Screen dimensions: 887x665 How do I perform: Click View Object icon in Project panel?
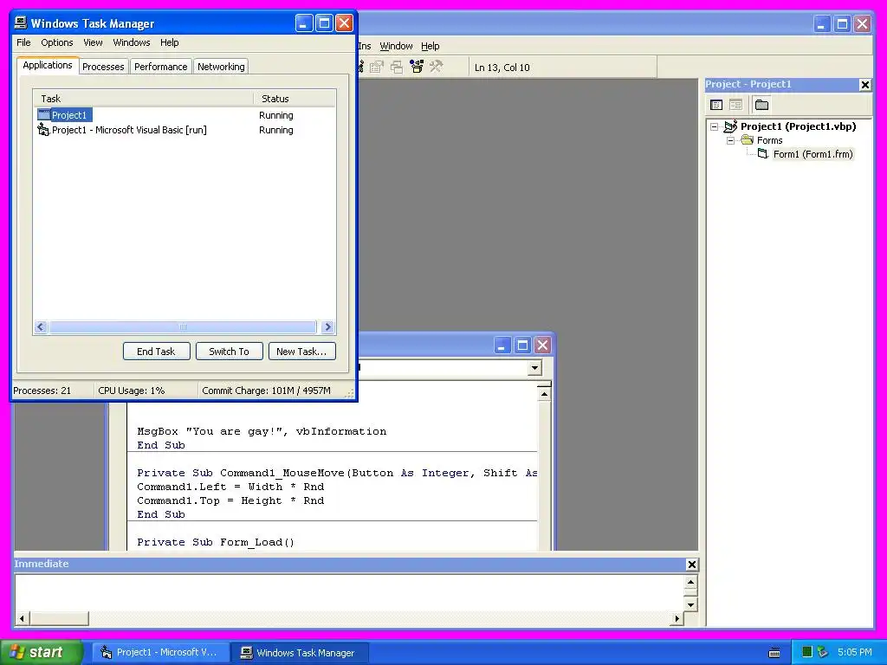click(735, 105)
